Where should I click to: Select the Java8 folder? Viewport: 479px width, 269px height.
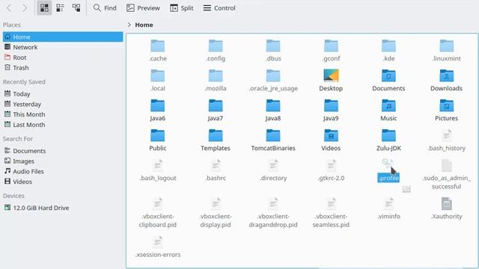point(273,111)
